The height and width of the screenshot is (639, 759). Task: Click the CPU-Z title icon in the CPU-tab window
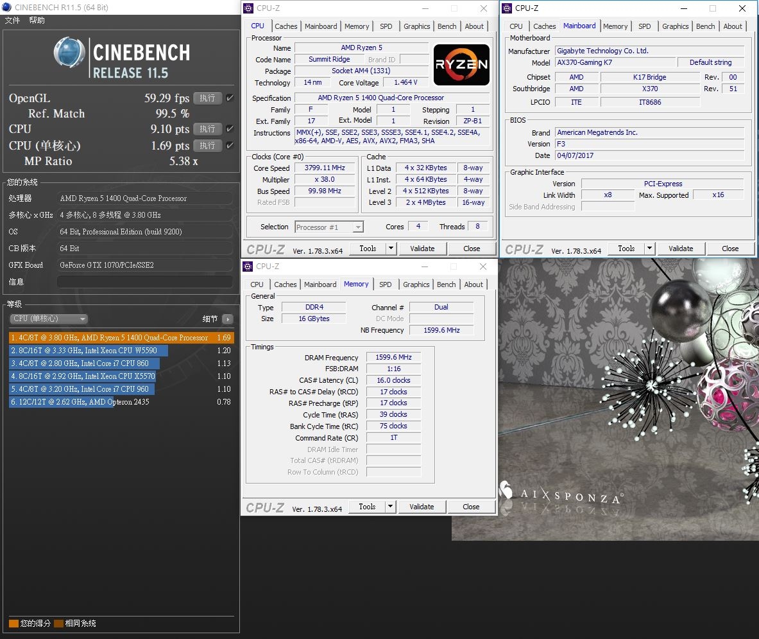248,8
